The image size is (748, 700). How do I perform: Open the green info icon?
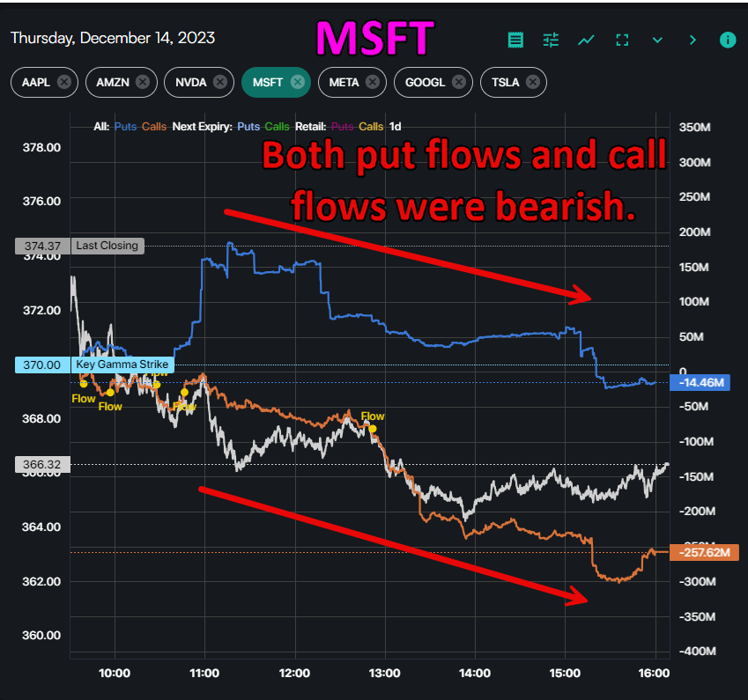click(728, 40)
